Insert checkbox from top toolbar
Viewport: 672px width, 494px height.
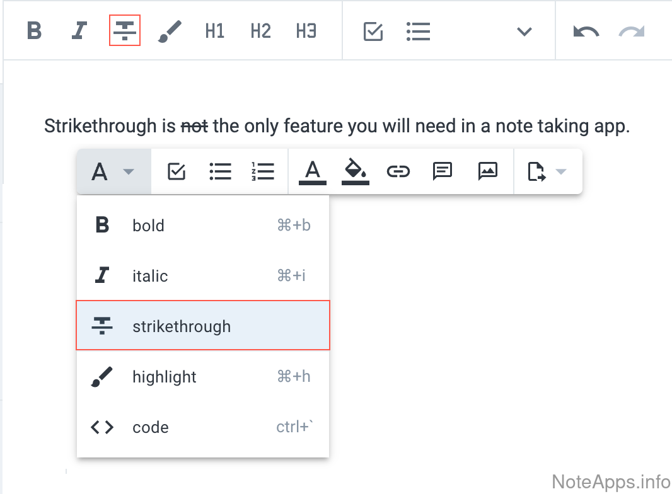tap(373, 31)
